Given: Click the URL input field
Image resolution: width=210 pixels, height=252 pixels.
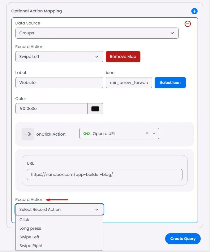Looking at the screenshot, I should (105, 175).
